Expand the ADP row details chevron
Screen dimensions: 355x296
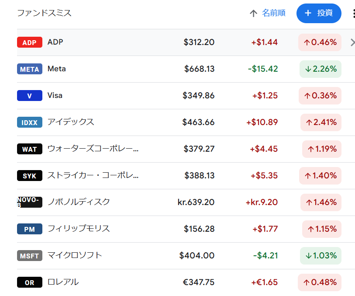click(352, 42)
